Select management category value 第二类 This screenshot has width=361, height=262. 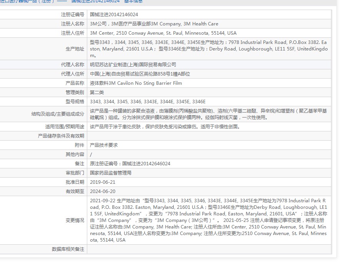pos(97,92)
